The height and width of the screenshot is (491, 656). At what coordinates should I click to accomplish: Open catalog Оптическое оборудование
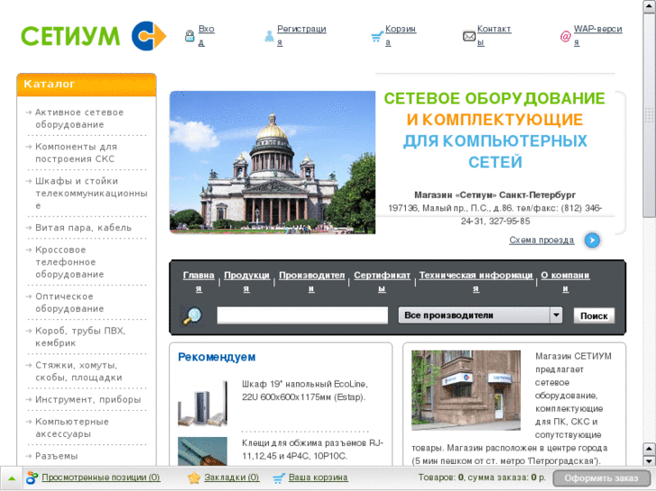pyautogui.click(x=69, y=303)
